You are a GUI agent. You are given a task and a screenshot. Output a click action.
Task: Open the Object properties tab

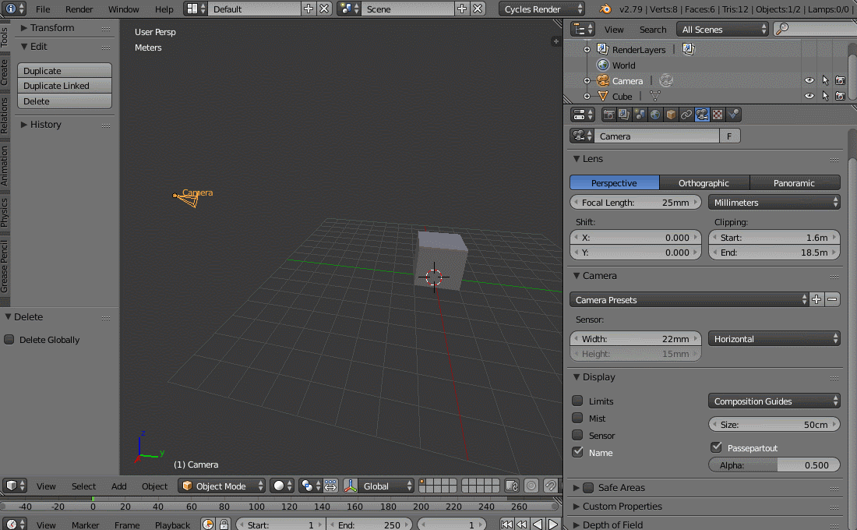(x=671, y=114)
